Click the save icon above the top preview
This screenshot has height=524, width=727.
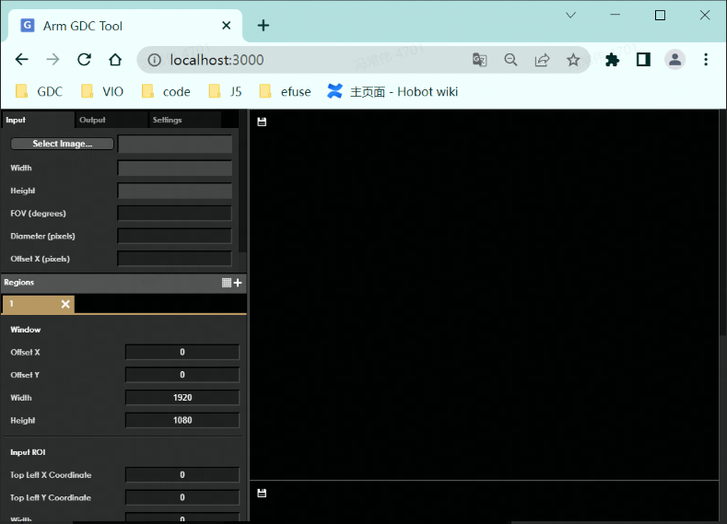click(x=262, y=122)
